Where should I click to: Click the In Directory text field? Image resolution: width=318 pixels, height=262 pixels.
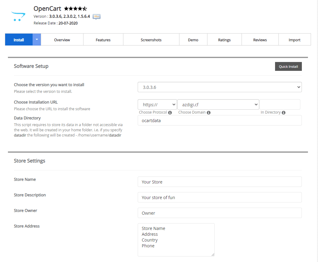pyautogui.click(x=280, y=104)
